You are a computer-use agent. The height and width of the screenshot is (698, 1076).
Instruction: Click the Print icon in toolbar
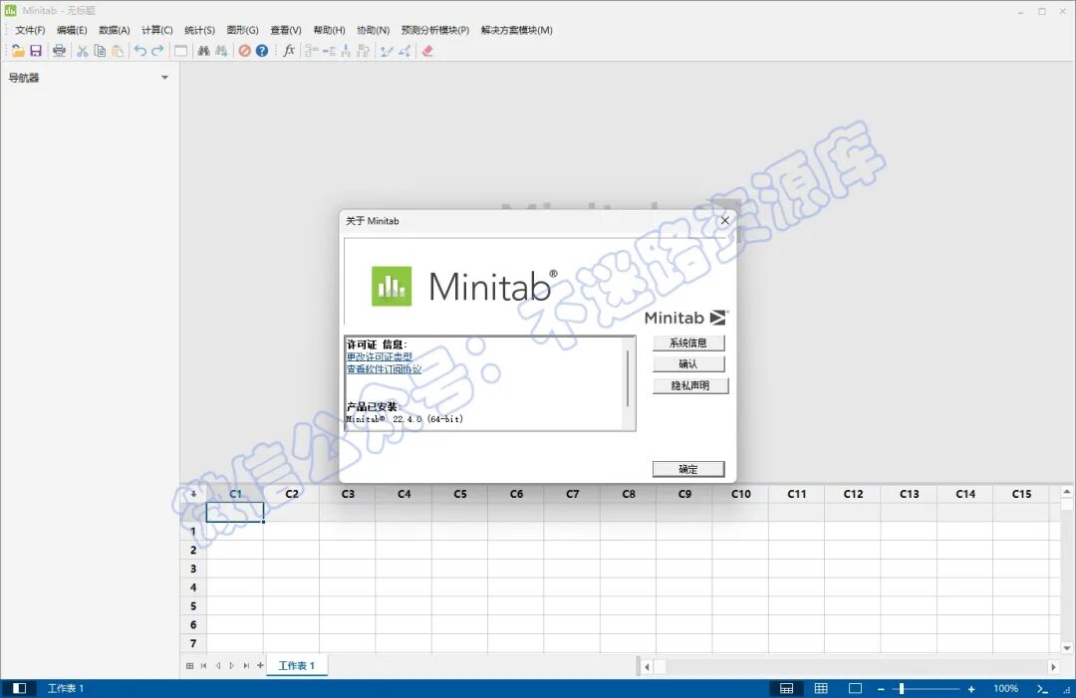[59, 51]
